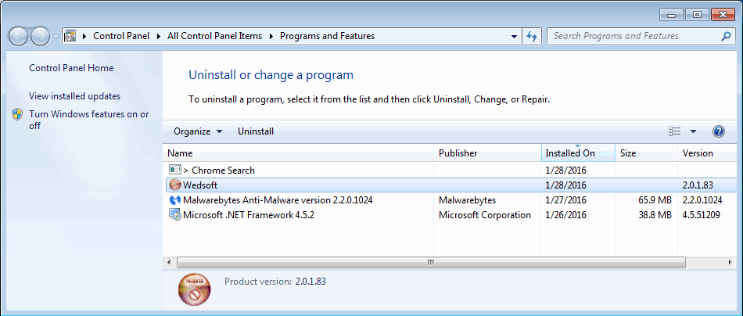Click the change view icon
Screen dimensions: 743x316
click(x=675, y=131)
